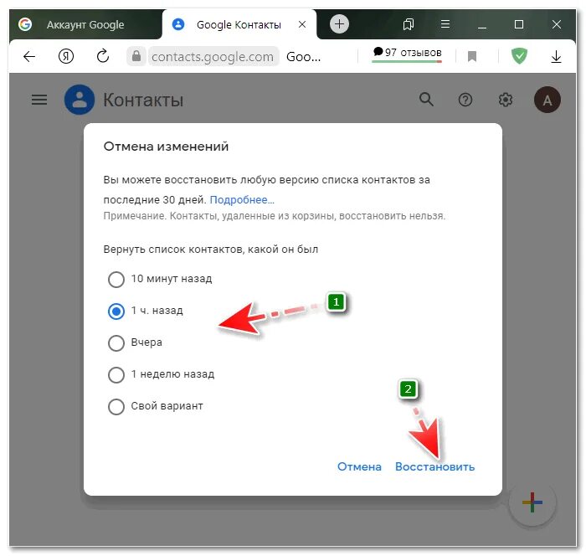Screen dimensions: 586x556
Task: Click the Контакты header title
Action: (x=143, y=100)
